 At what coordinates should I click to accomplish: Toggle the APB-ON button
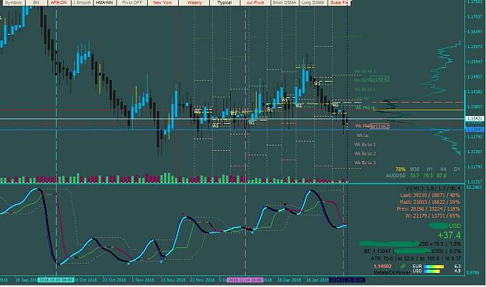[59, 2]
